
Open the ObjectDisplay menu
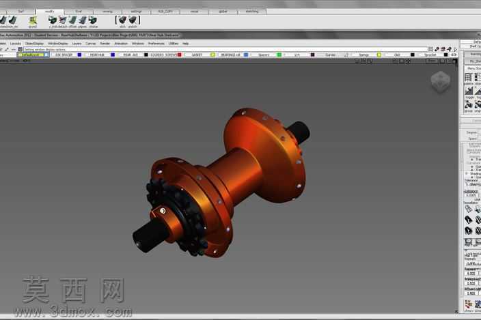[34, 44]
